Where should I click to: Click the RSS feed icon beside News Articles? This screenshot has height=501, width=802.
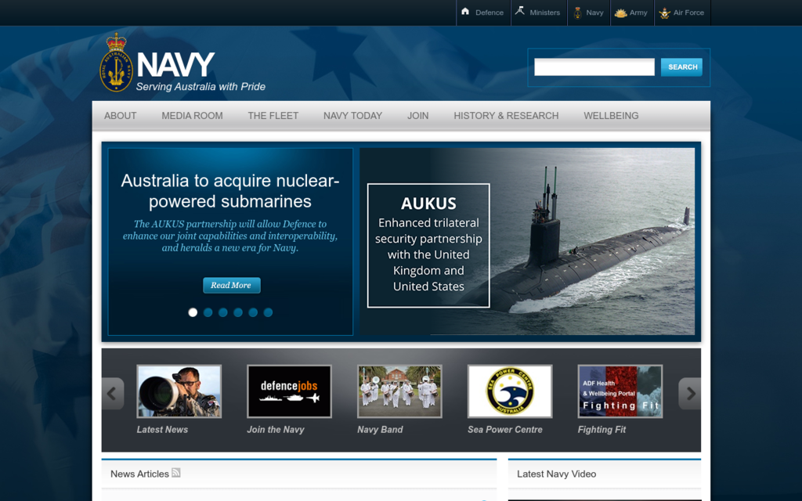coord(176,473)
